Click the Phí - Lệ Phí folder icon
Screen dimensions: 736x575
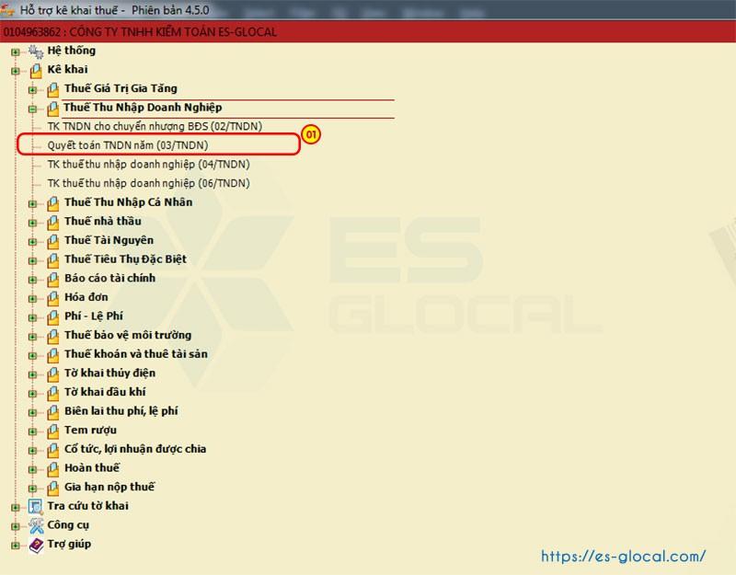[53, 317]
